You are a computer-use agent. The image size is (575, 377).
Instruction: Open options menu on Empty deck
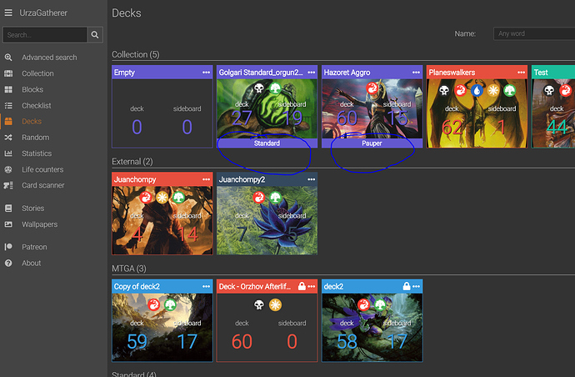pos(206,73)
